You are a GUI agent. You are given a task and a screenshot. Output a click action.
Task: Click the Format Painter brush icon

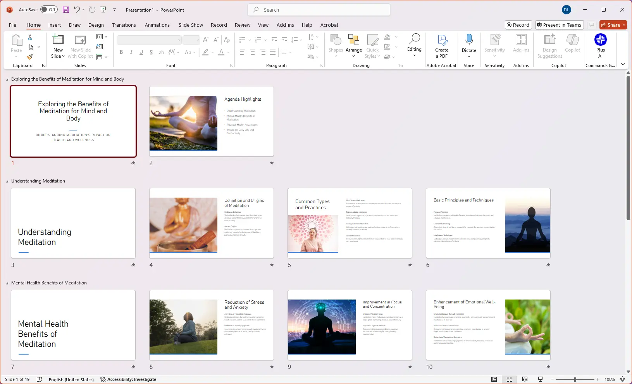pos(30,57)
